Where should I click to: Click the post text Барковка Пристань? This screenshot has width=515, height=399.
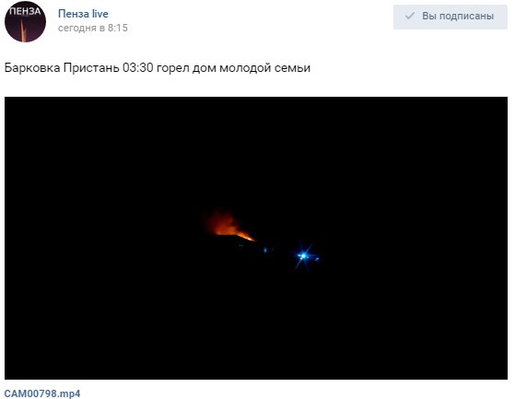[x=62, y=68]
